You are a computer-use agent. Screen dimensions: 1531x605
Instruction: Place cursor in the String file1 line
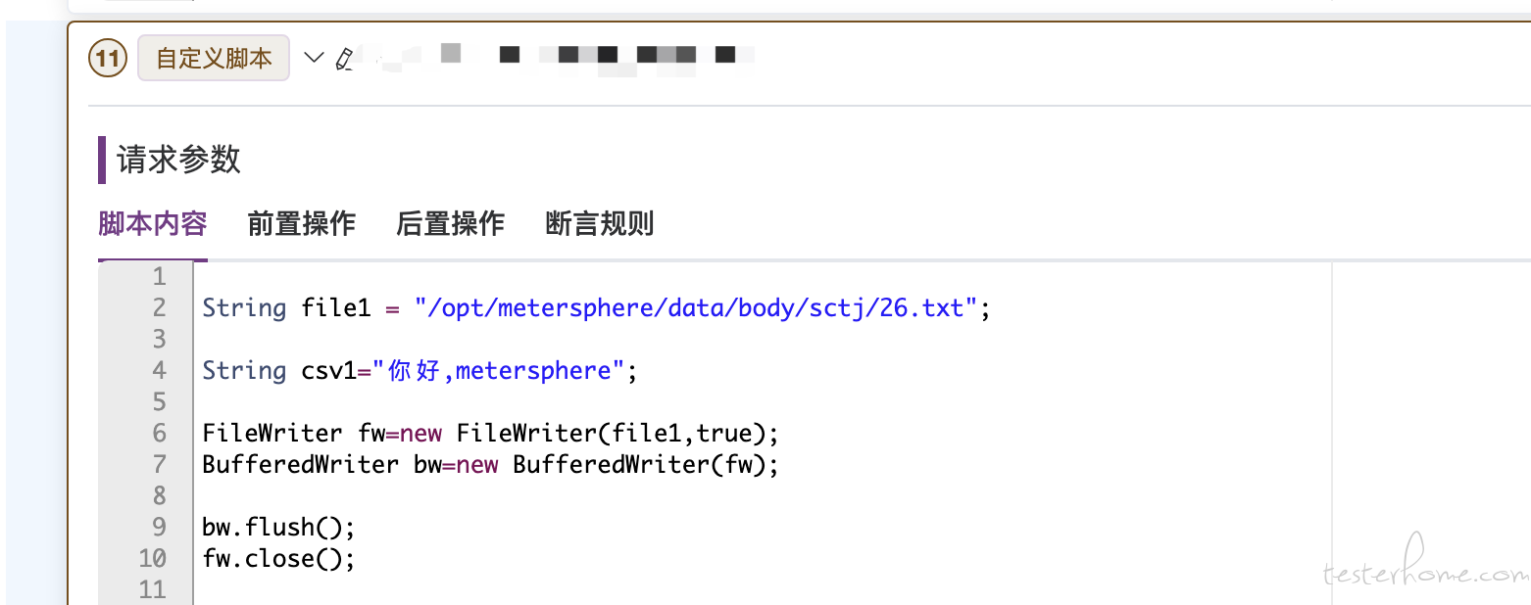(x=597, y=308)
